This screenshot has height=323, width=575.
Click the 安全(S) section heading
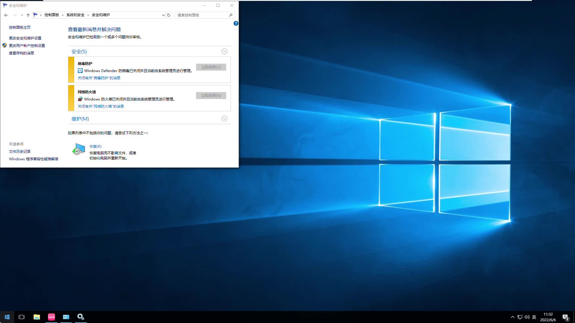click(x=79, y=51)
